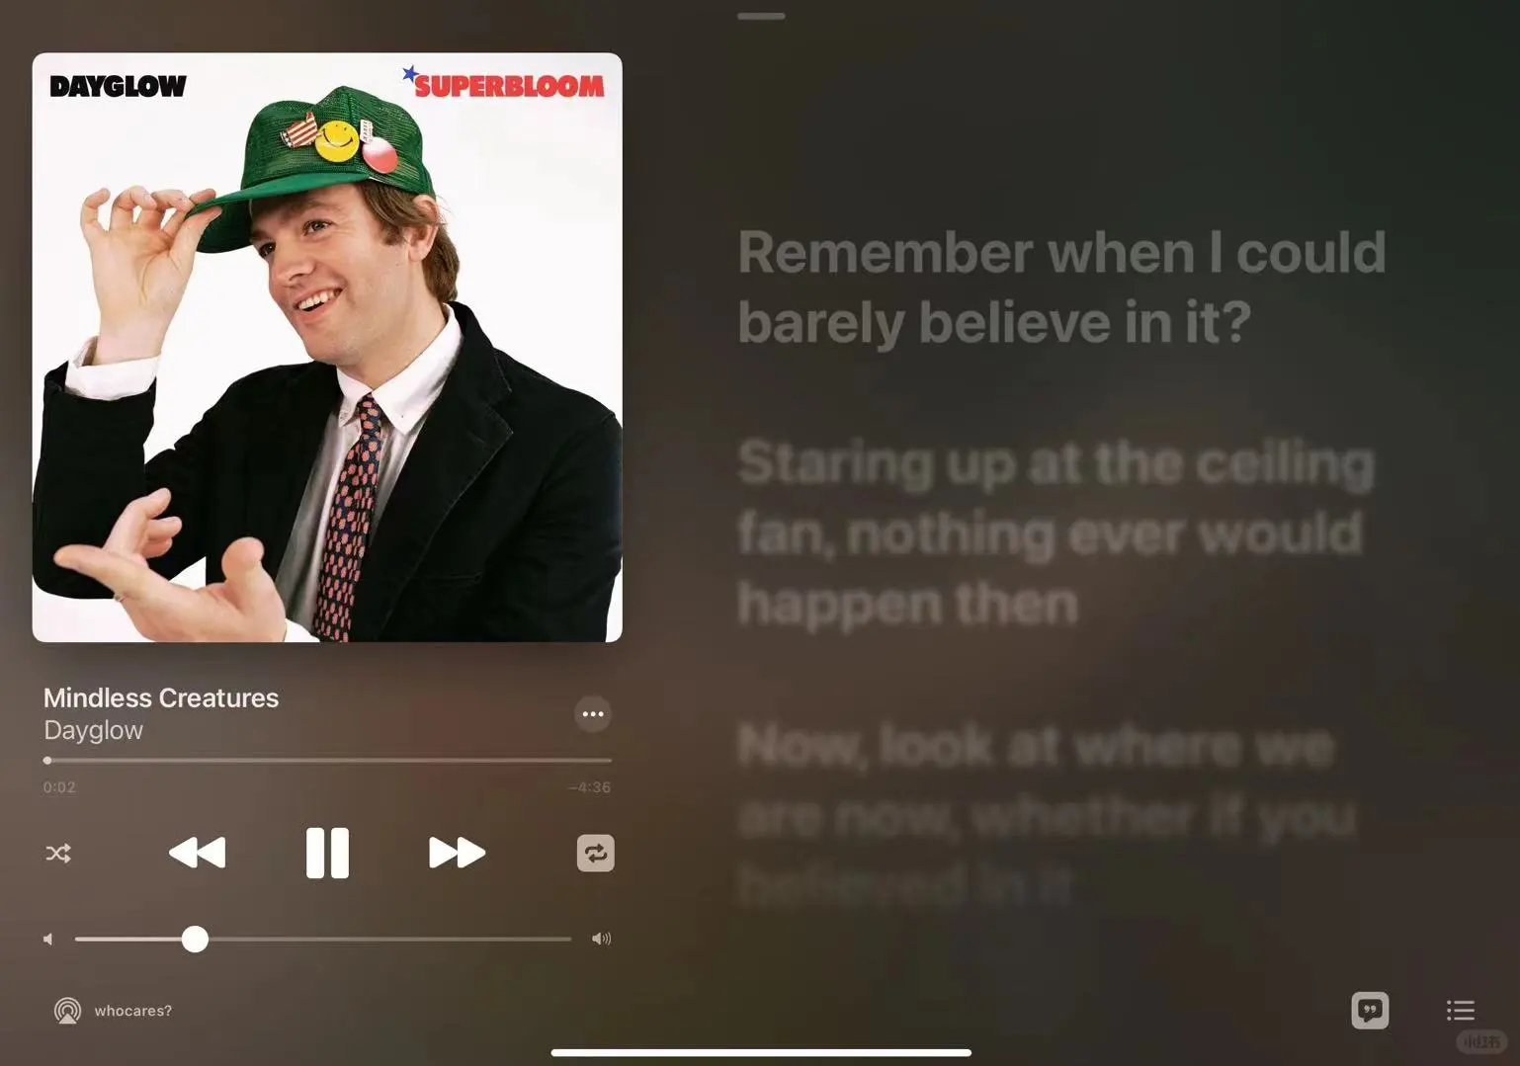1520x1066 pixels.
Task: Tap the grabber handle to collapse player
Action: tap(761, 16)
